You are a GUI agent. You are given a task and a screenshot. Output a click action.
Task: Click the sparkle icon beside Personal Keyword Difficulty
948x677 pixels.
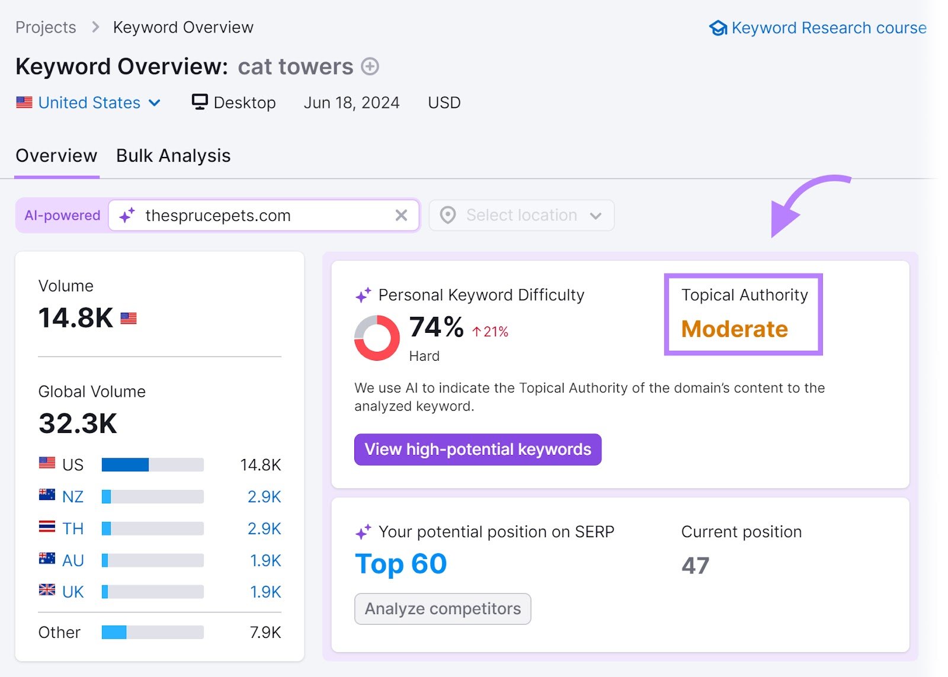click(363, 294)
